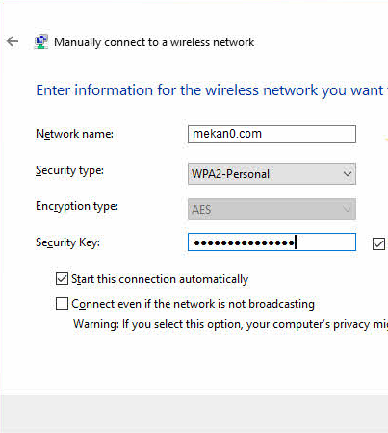The image size is (388, 433).
Task: Click the wireless network wizard icon
Action: click(x=41, y=41)
